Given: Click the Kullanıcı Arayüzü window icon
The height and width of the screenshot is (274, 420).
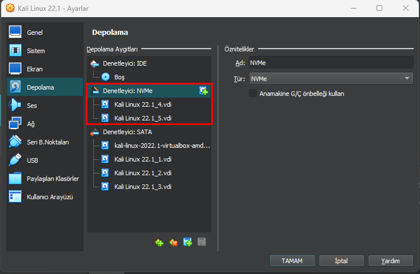Looking at the screenshot, I should coord(15,196).
